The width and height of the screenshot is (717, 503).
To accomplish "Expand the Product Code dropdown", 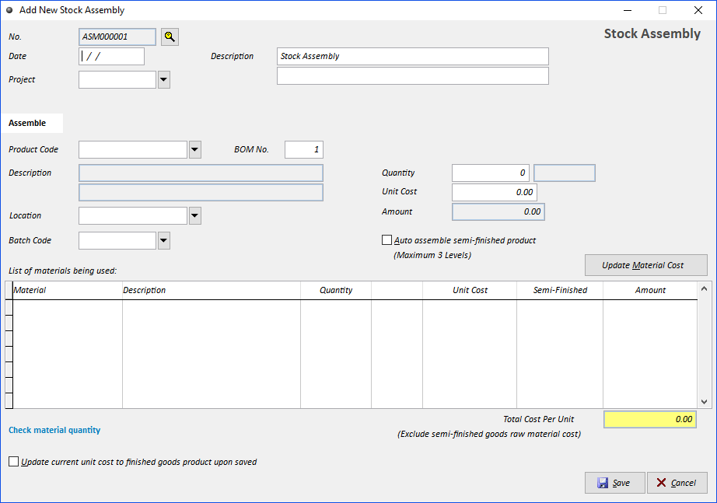I will tap(194, 149).
